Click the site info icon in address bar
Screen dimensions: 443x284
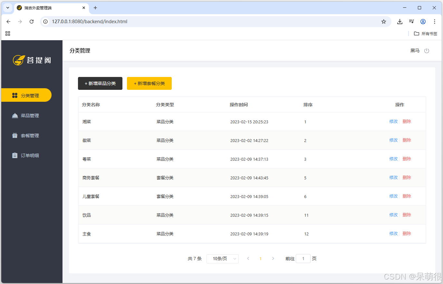tap(45, 22)
